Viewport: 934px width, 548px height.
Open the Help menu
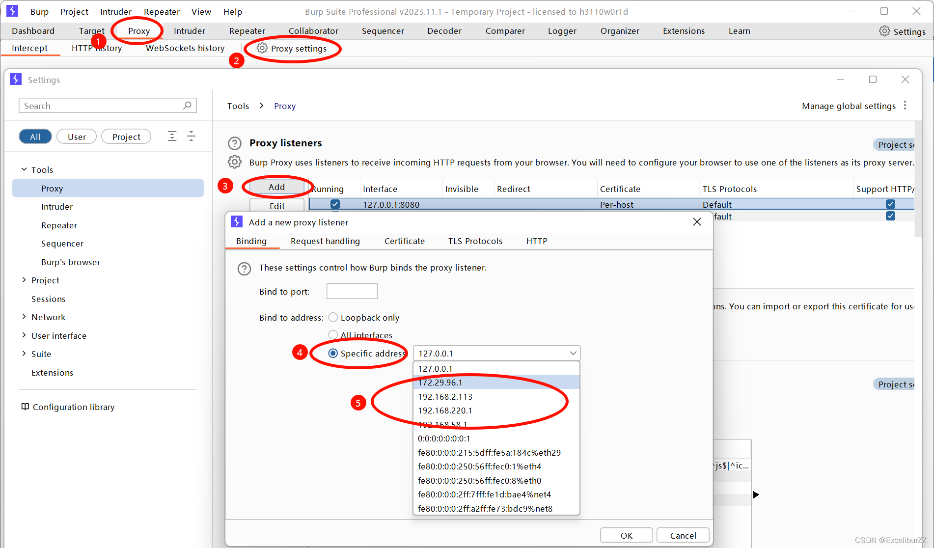pos(233,12)
